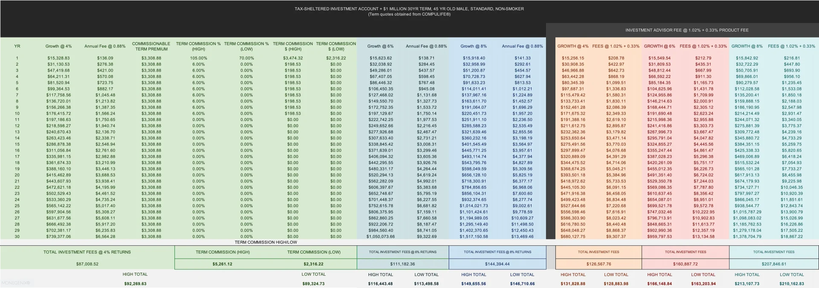Click the high commission total '$5,261.12'
The height and width of the screenshot is (288, 819).
(x=223, y=264)
